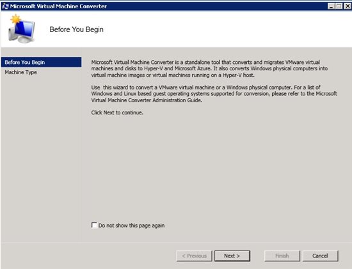Click the computer wizard icon in the header
The image size is (352, 269).
pos(22,29)
